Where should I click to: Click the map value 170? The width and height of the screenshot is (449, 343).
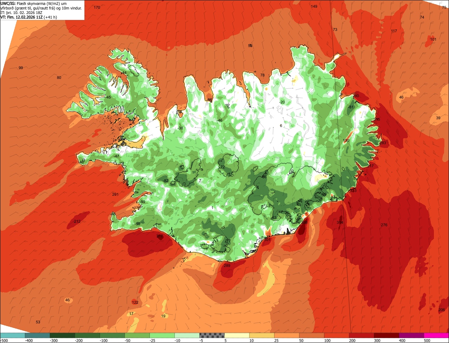tap(97, 7)
